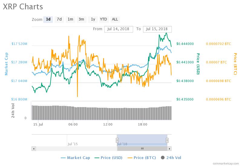Toggle the 24h Vol series in legend
This screenshot has width=242, height=166.
click(x=171, y=158)
